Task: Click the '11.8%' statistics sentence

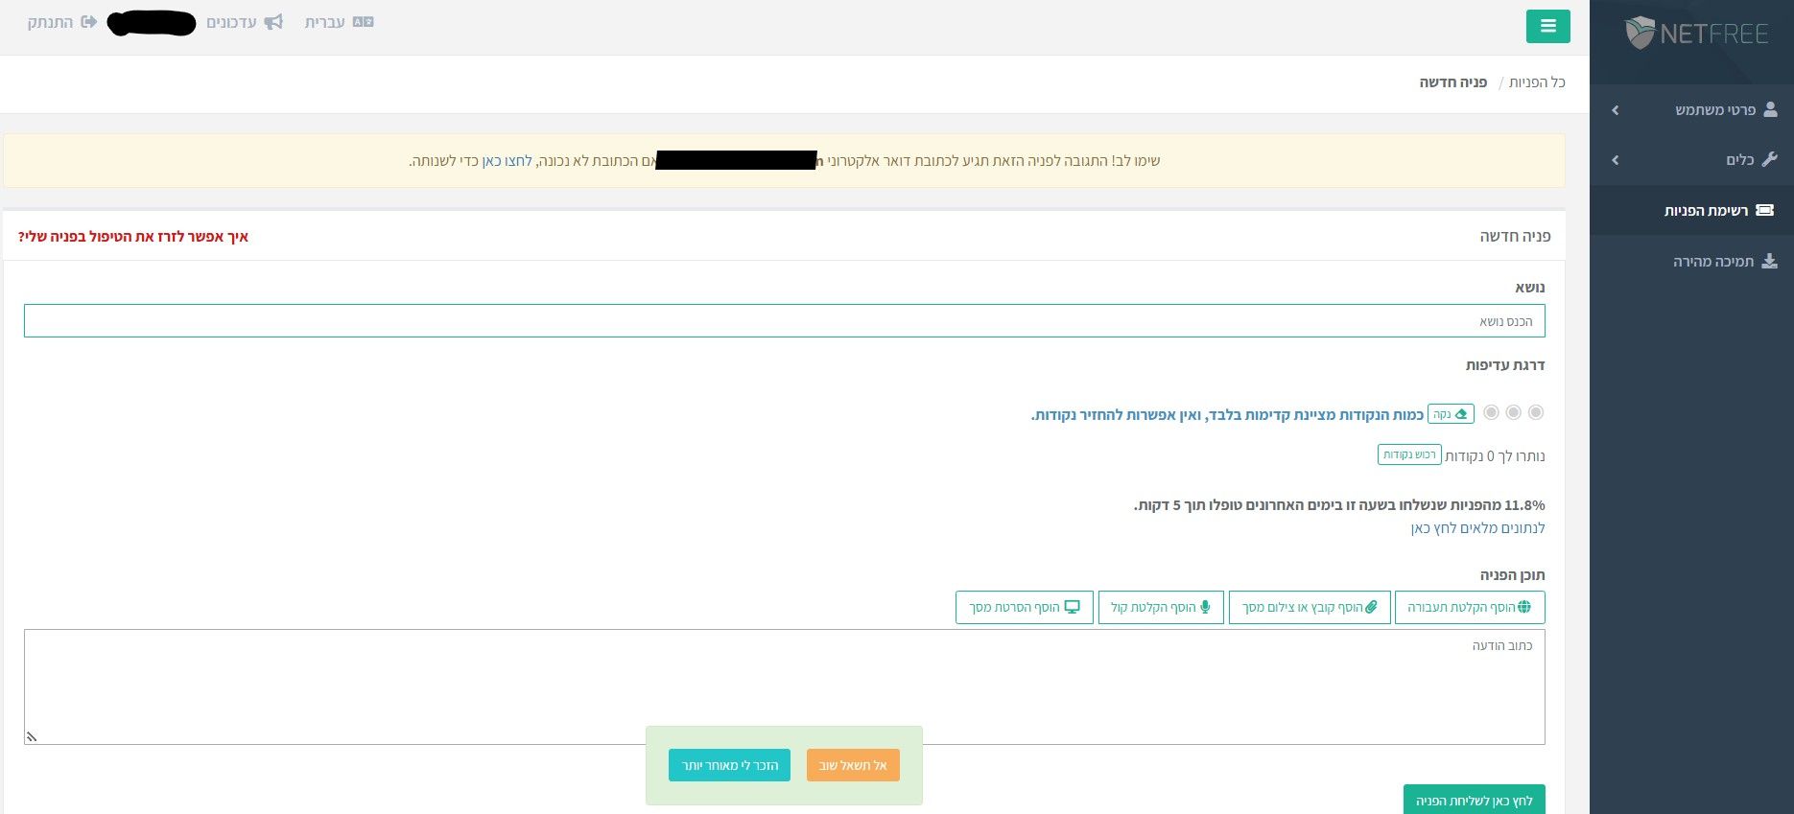Action: 1339,505
